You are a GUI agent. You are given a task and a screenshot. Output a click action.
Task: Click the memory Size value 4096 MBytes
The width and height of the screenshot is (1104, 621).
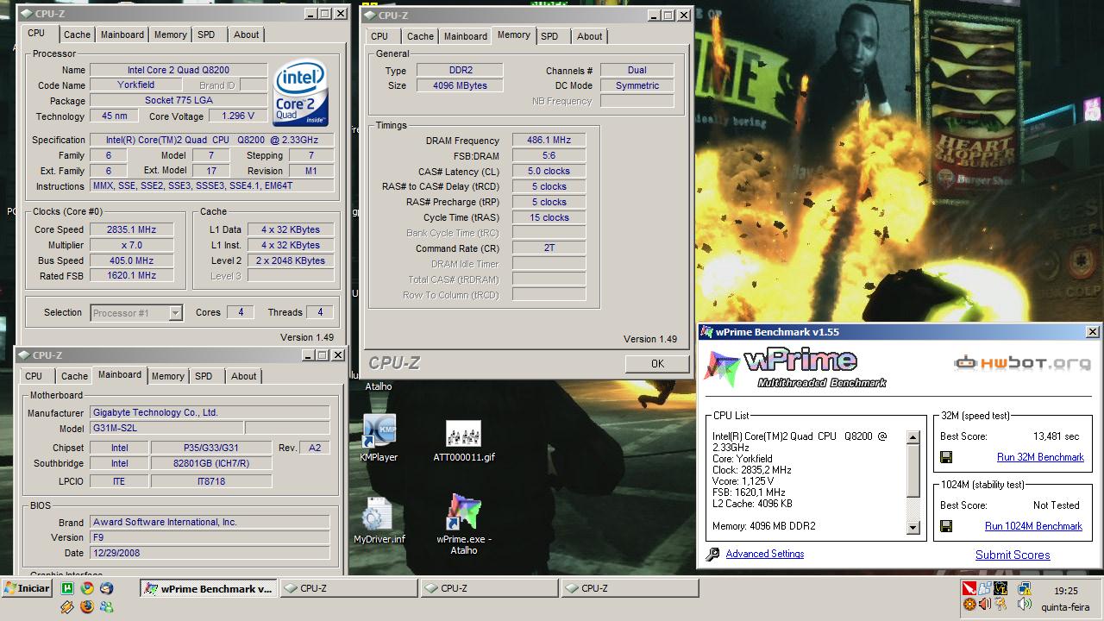pos(460,85)
